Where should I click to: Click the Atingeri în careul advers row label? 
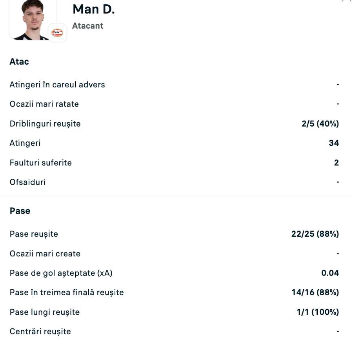[x=57, y=85]
